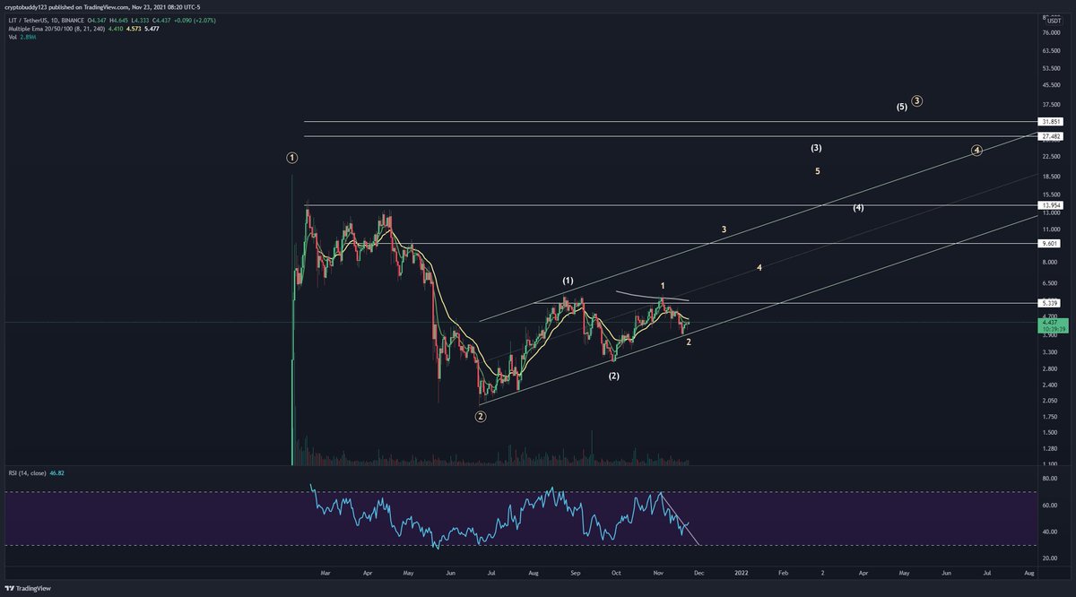Viewport: 1076px width, 597px height.
Task: Click the 13.954 horizontal line price label
Action: click(x=1050, y=205)
